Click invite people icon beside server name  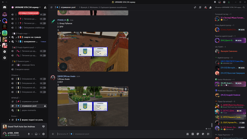pyautogui.click(x=45, y=7)
